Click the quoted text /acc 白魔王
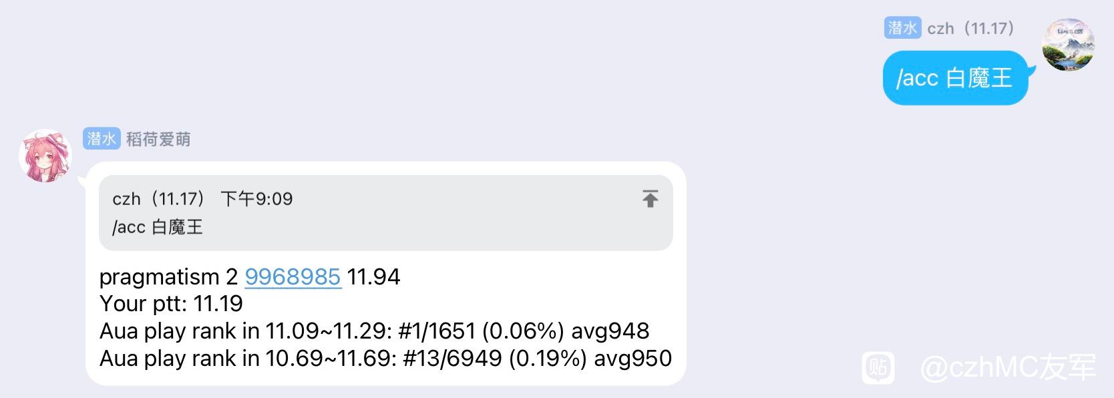The image size is (1114, 398). point(158,227)
